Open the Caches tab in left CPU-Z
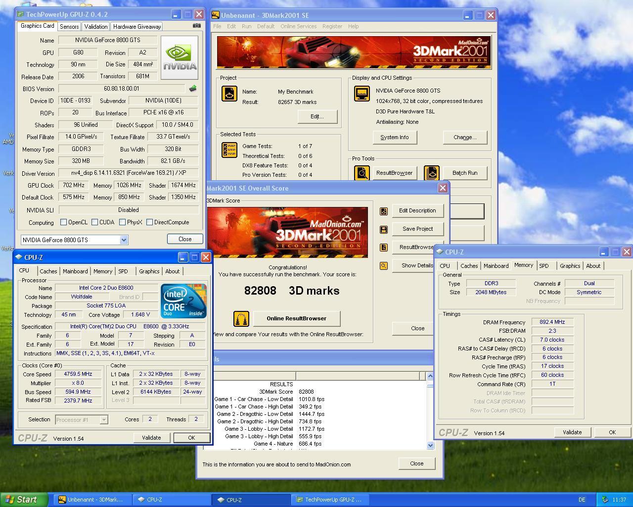 click(x=48, y=271)
